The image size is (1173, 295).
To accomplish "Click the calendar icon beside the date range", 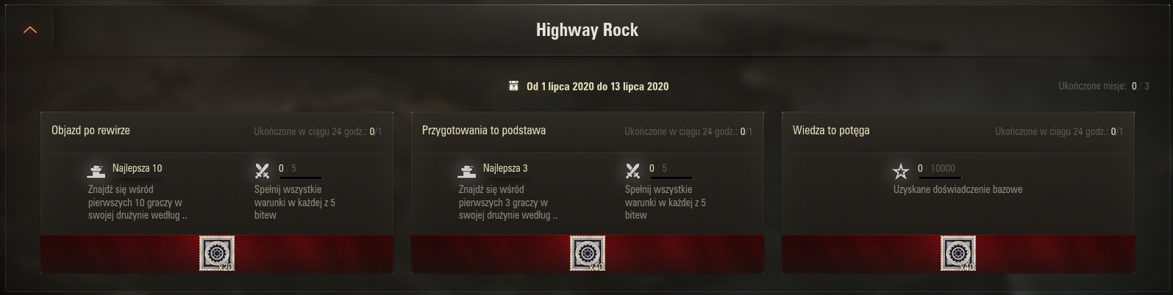I will 514,86.
